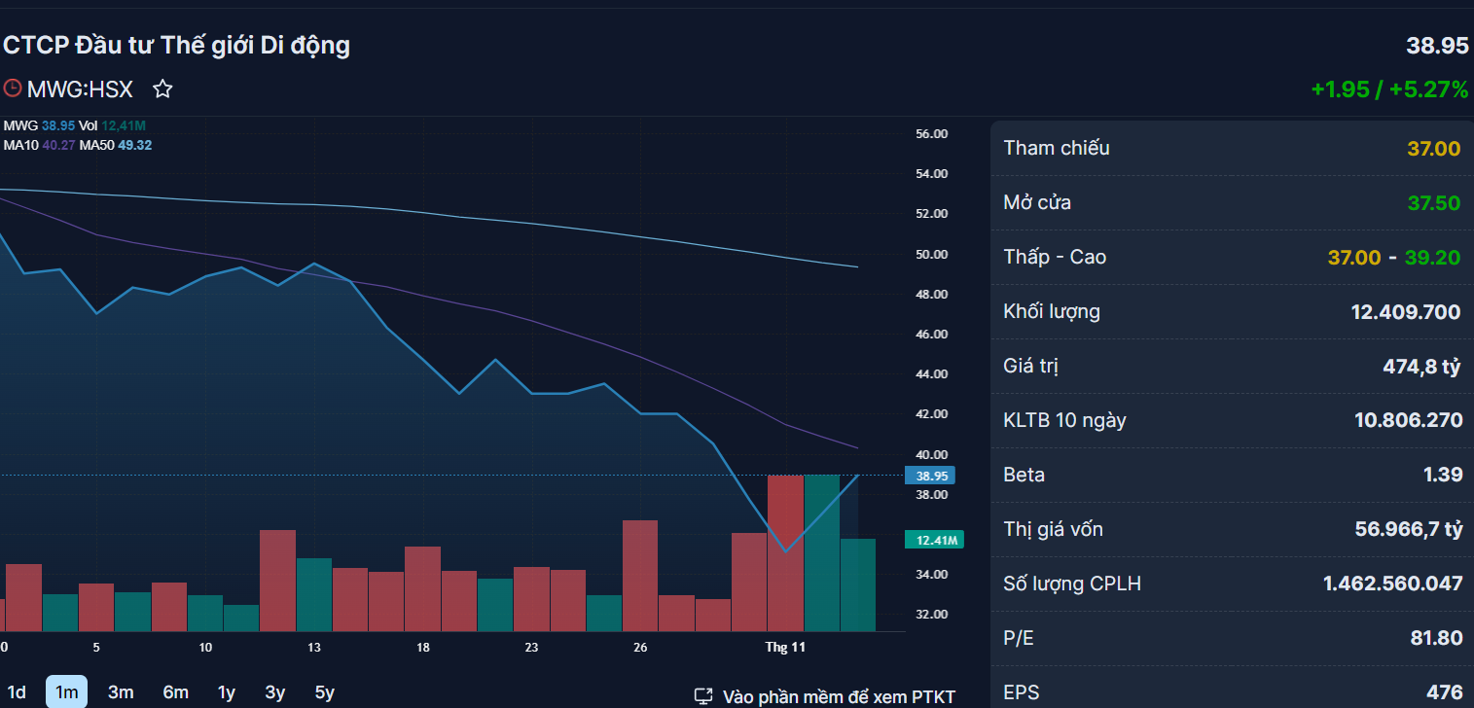Image resolution: width=1474 pixels, height=708 pixels.
Task: Click the Số lượng CPLH value 1.462.560.047
Action: click(1392, 584)
